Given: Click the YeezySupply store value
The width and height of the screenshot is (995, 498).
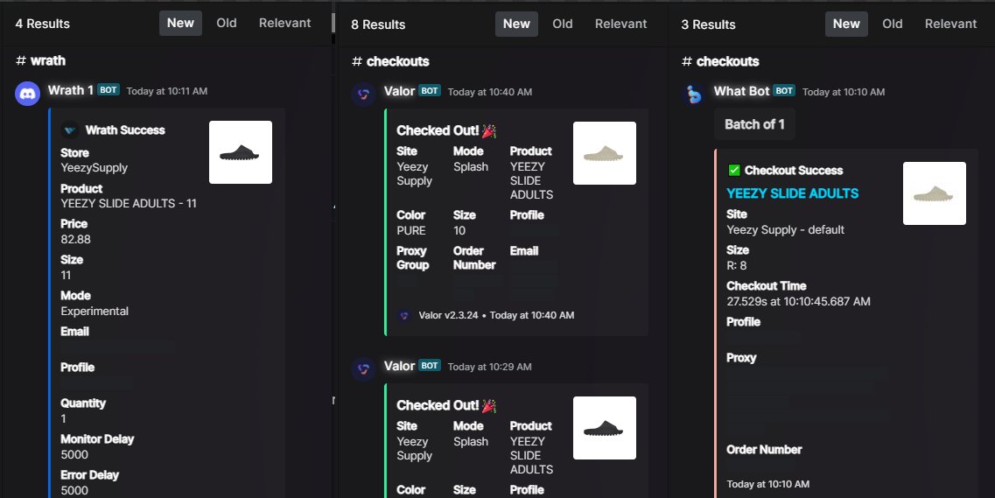Looking at the screenshot, I should pos(94,167).
